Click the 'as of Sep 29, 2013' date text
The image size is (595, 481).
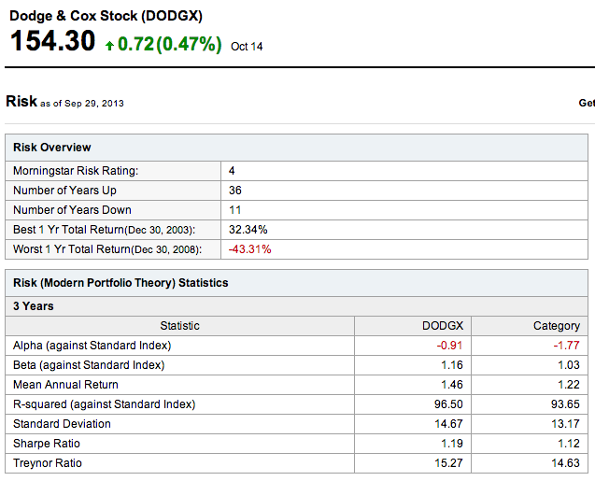coord(82,104)
